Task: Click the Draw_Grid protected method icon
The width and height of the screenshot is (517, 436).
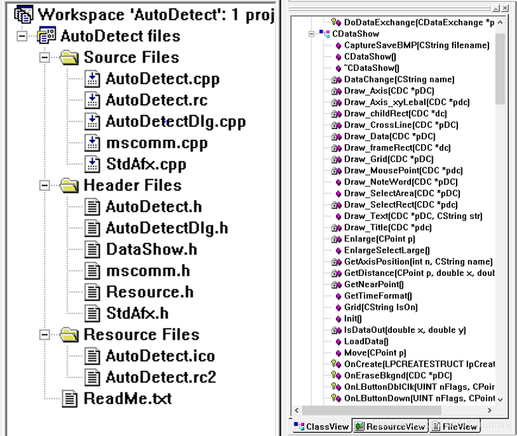Action: [336, 159]
